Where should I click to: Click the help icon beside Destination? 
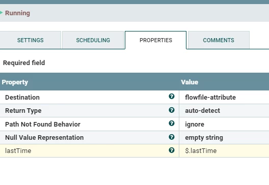click(172, 97)
